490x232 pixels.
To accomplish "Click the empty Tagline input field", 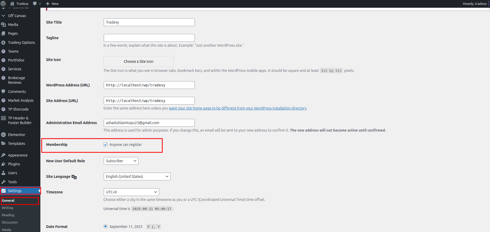I will pos(149,38).
